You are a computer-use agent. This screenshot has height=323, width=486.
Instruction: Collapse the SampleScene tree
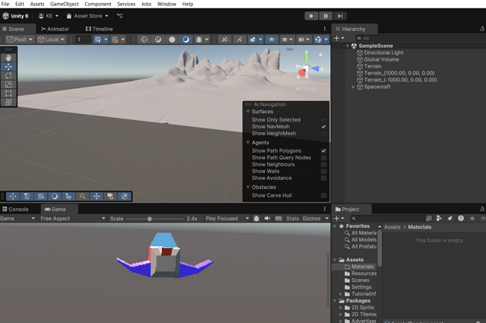click(x=348, y=46)
